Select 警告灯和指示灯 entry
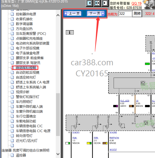The height and width of the screenshot is (158, 155). pos(28,97)
